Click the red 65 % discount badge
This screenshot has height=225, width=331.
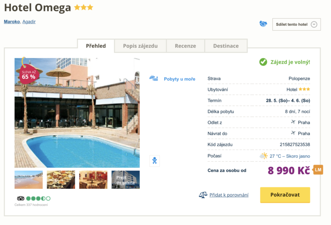point(28,74)
